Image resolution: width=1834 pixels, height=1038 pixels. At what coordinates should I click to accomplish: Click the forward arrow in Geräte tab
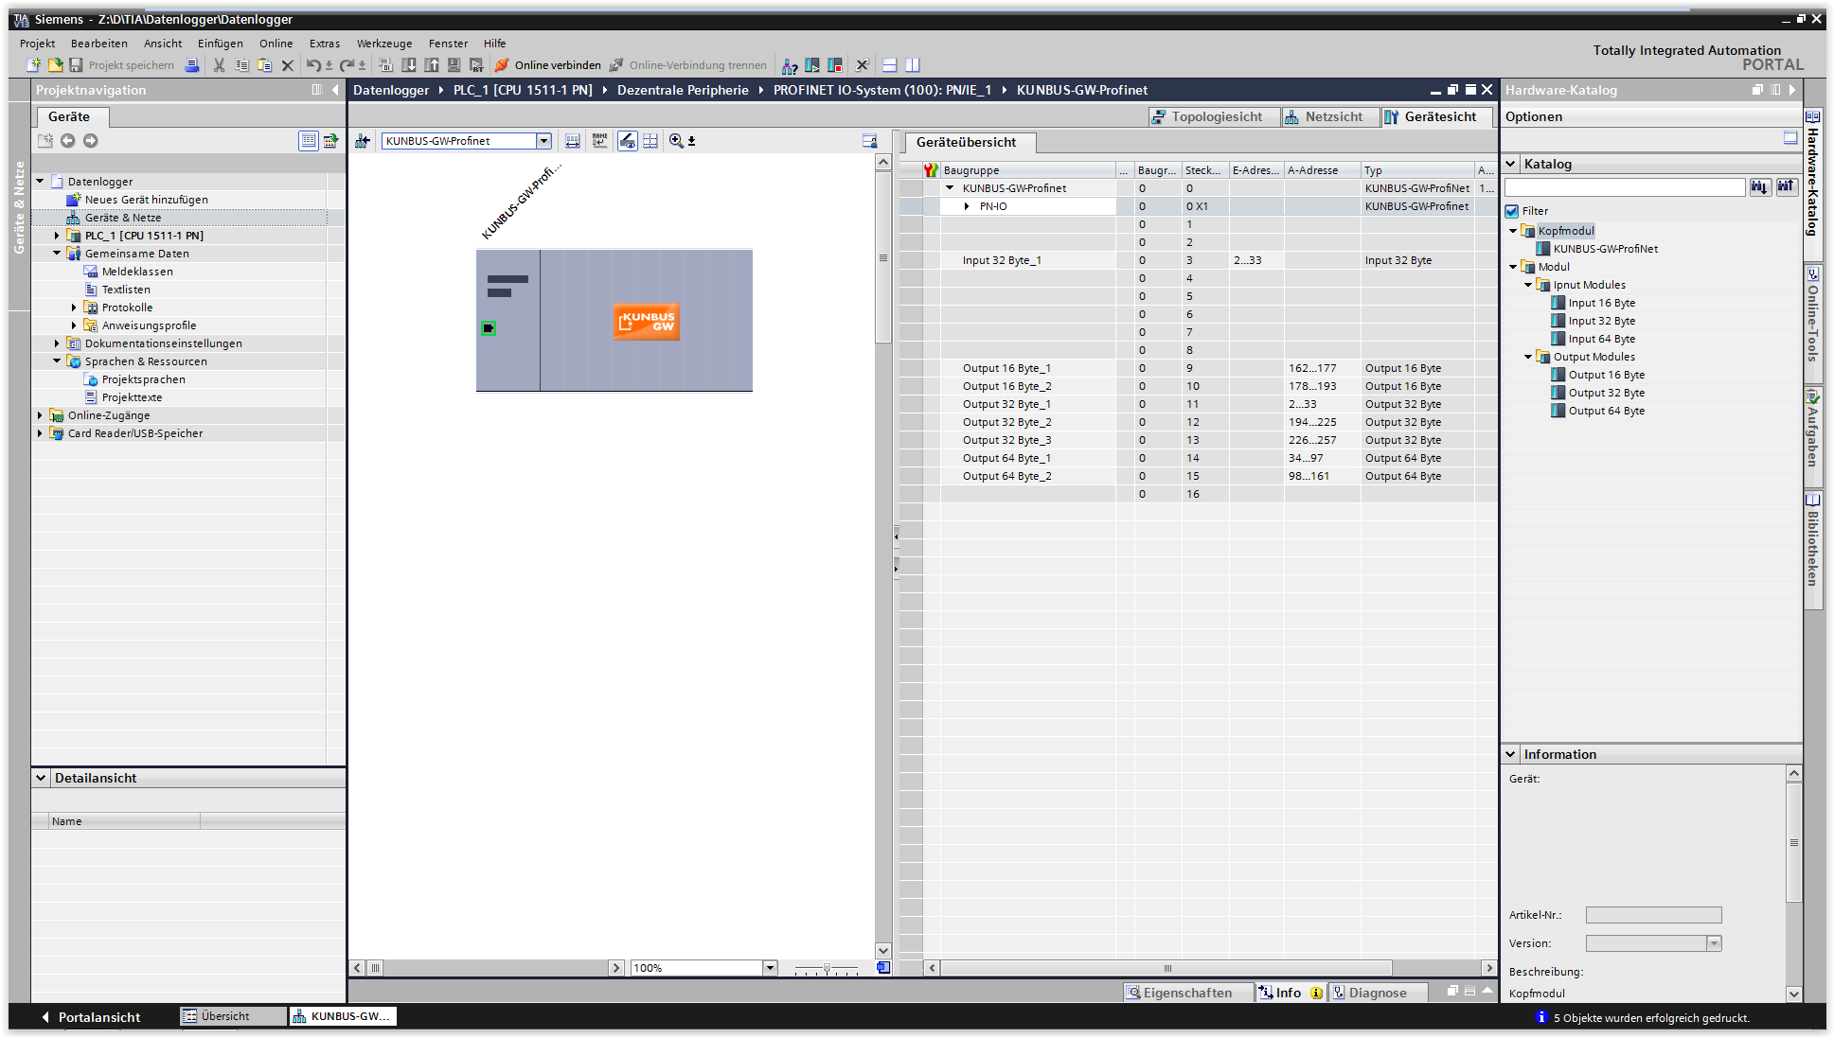pos(90,141)
